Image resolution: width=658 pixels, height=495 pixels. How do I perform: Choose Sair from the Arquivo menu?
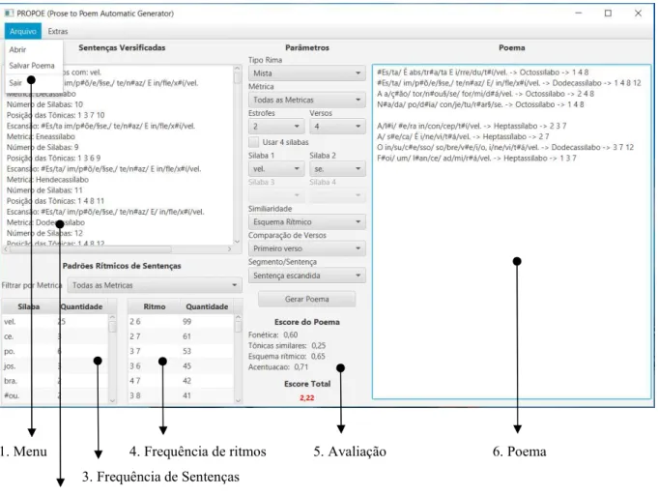point(15,83)
